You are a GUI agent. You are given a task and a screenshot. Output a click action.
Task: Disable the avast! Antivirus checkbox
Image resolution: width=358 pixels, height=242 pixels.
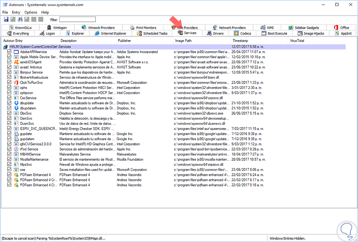(x=9, y=67)
